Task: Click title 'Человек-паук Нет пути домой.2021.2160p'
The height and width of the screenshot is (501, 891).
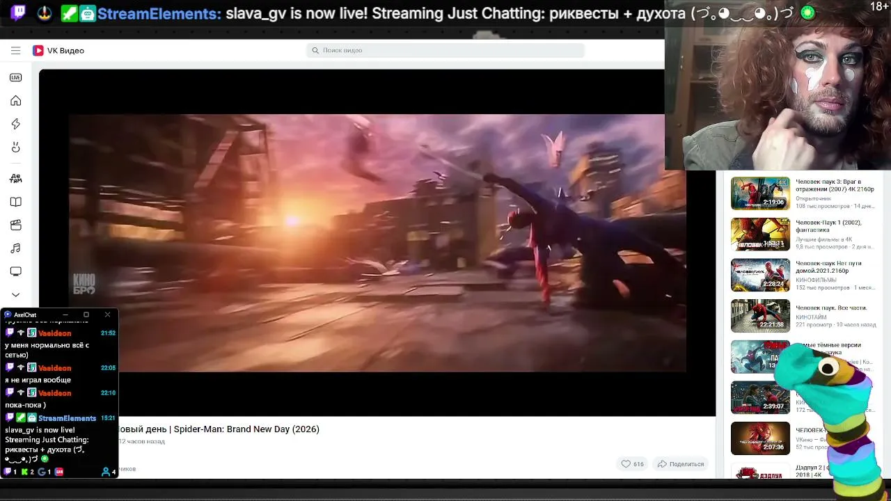Action: click(x=828, y=267)
